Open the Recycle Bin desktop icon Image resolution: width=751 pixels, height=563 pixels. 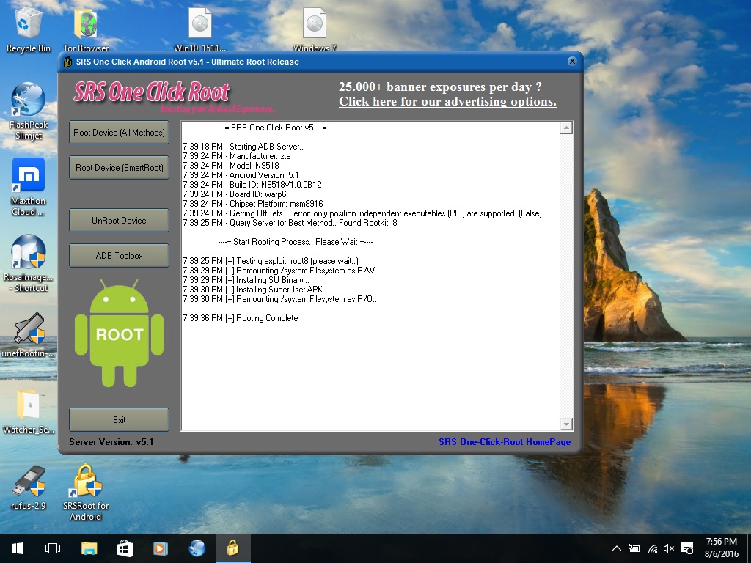29,26
